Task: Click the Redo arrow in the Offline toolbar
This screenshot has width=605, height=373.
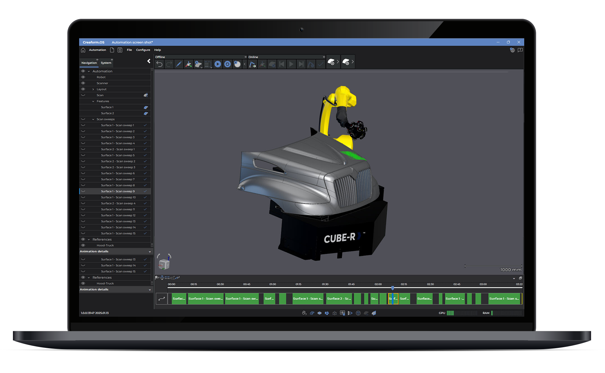Action: [x=169, y=64]
